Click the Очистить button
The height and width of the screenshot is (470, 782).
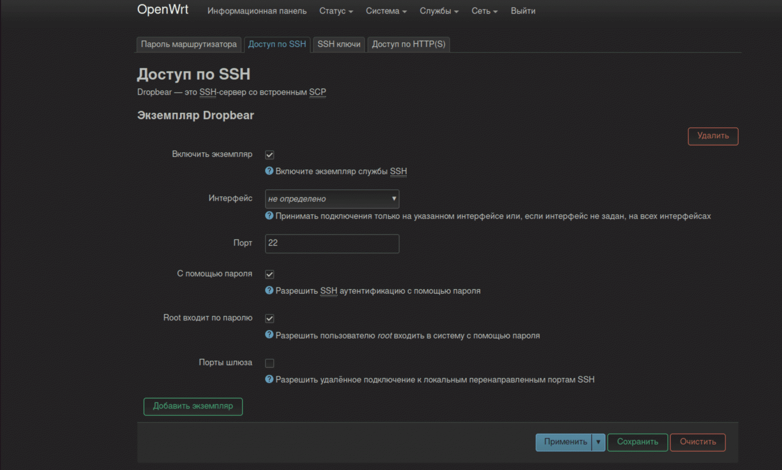tap(698, 442)
